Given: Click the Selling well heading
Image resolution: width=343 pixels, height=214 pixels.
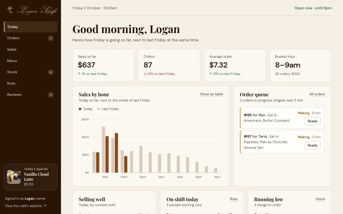Looking at the screenshot, I should pyautogui.click(x=92, y=199).
